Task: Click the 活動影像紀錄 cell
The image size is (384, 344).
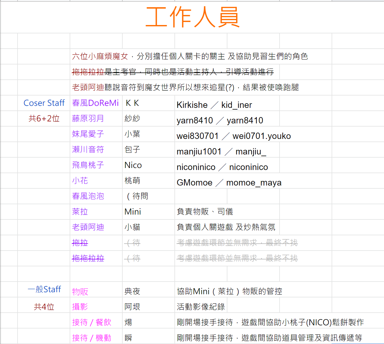Action: pos(201,305)
